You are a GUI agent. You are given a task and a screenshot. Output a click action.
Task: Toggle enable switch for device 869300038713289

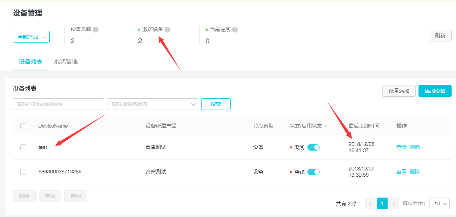[313, 172]
